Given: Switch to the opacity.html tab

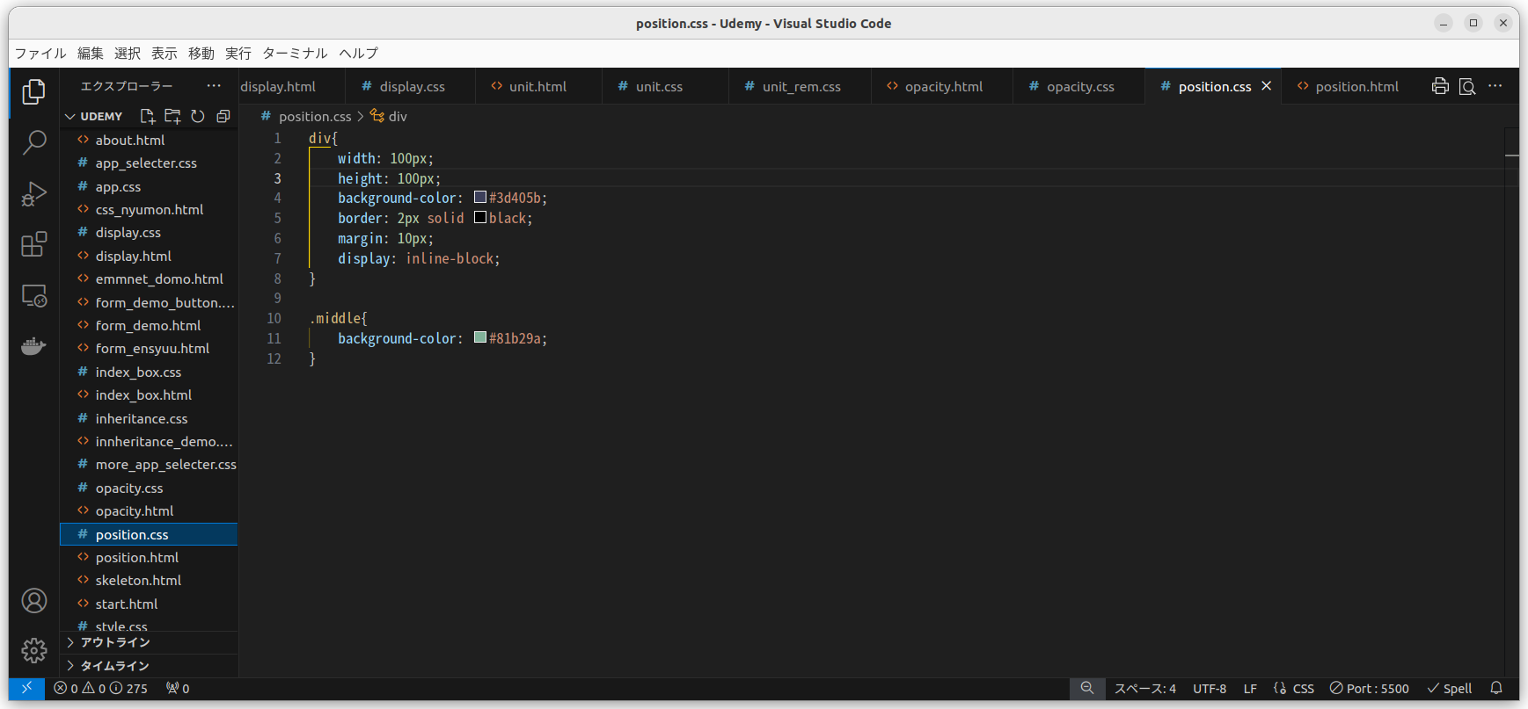Looking at the screenshot, I should click(x=942, y=86).
